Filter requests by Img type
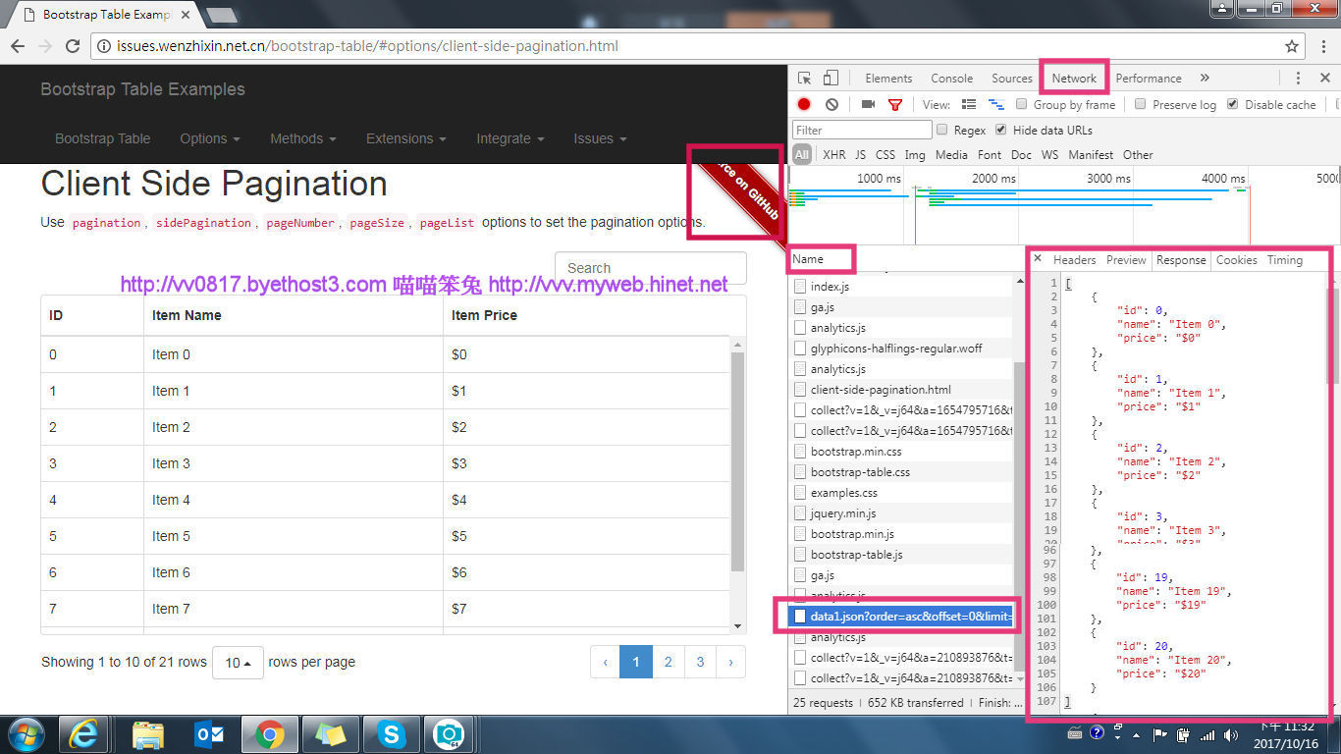The image size is (1341, 754). (x=915, y=155)
